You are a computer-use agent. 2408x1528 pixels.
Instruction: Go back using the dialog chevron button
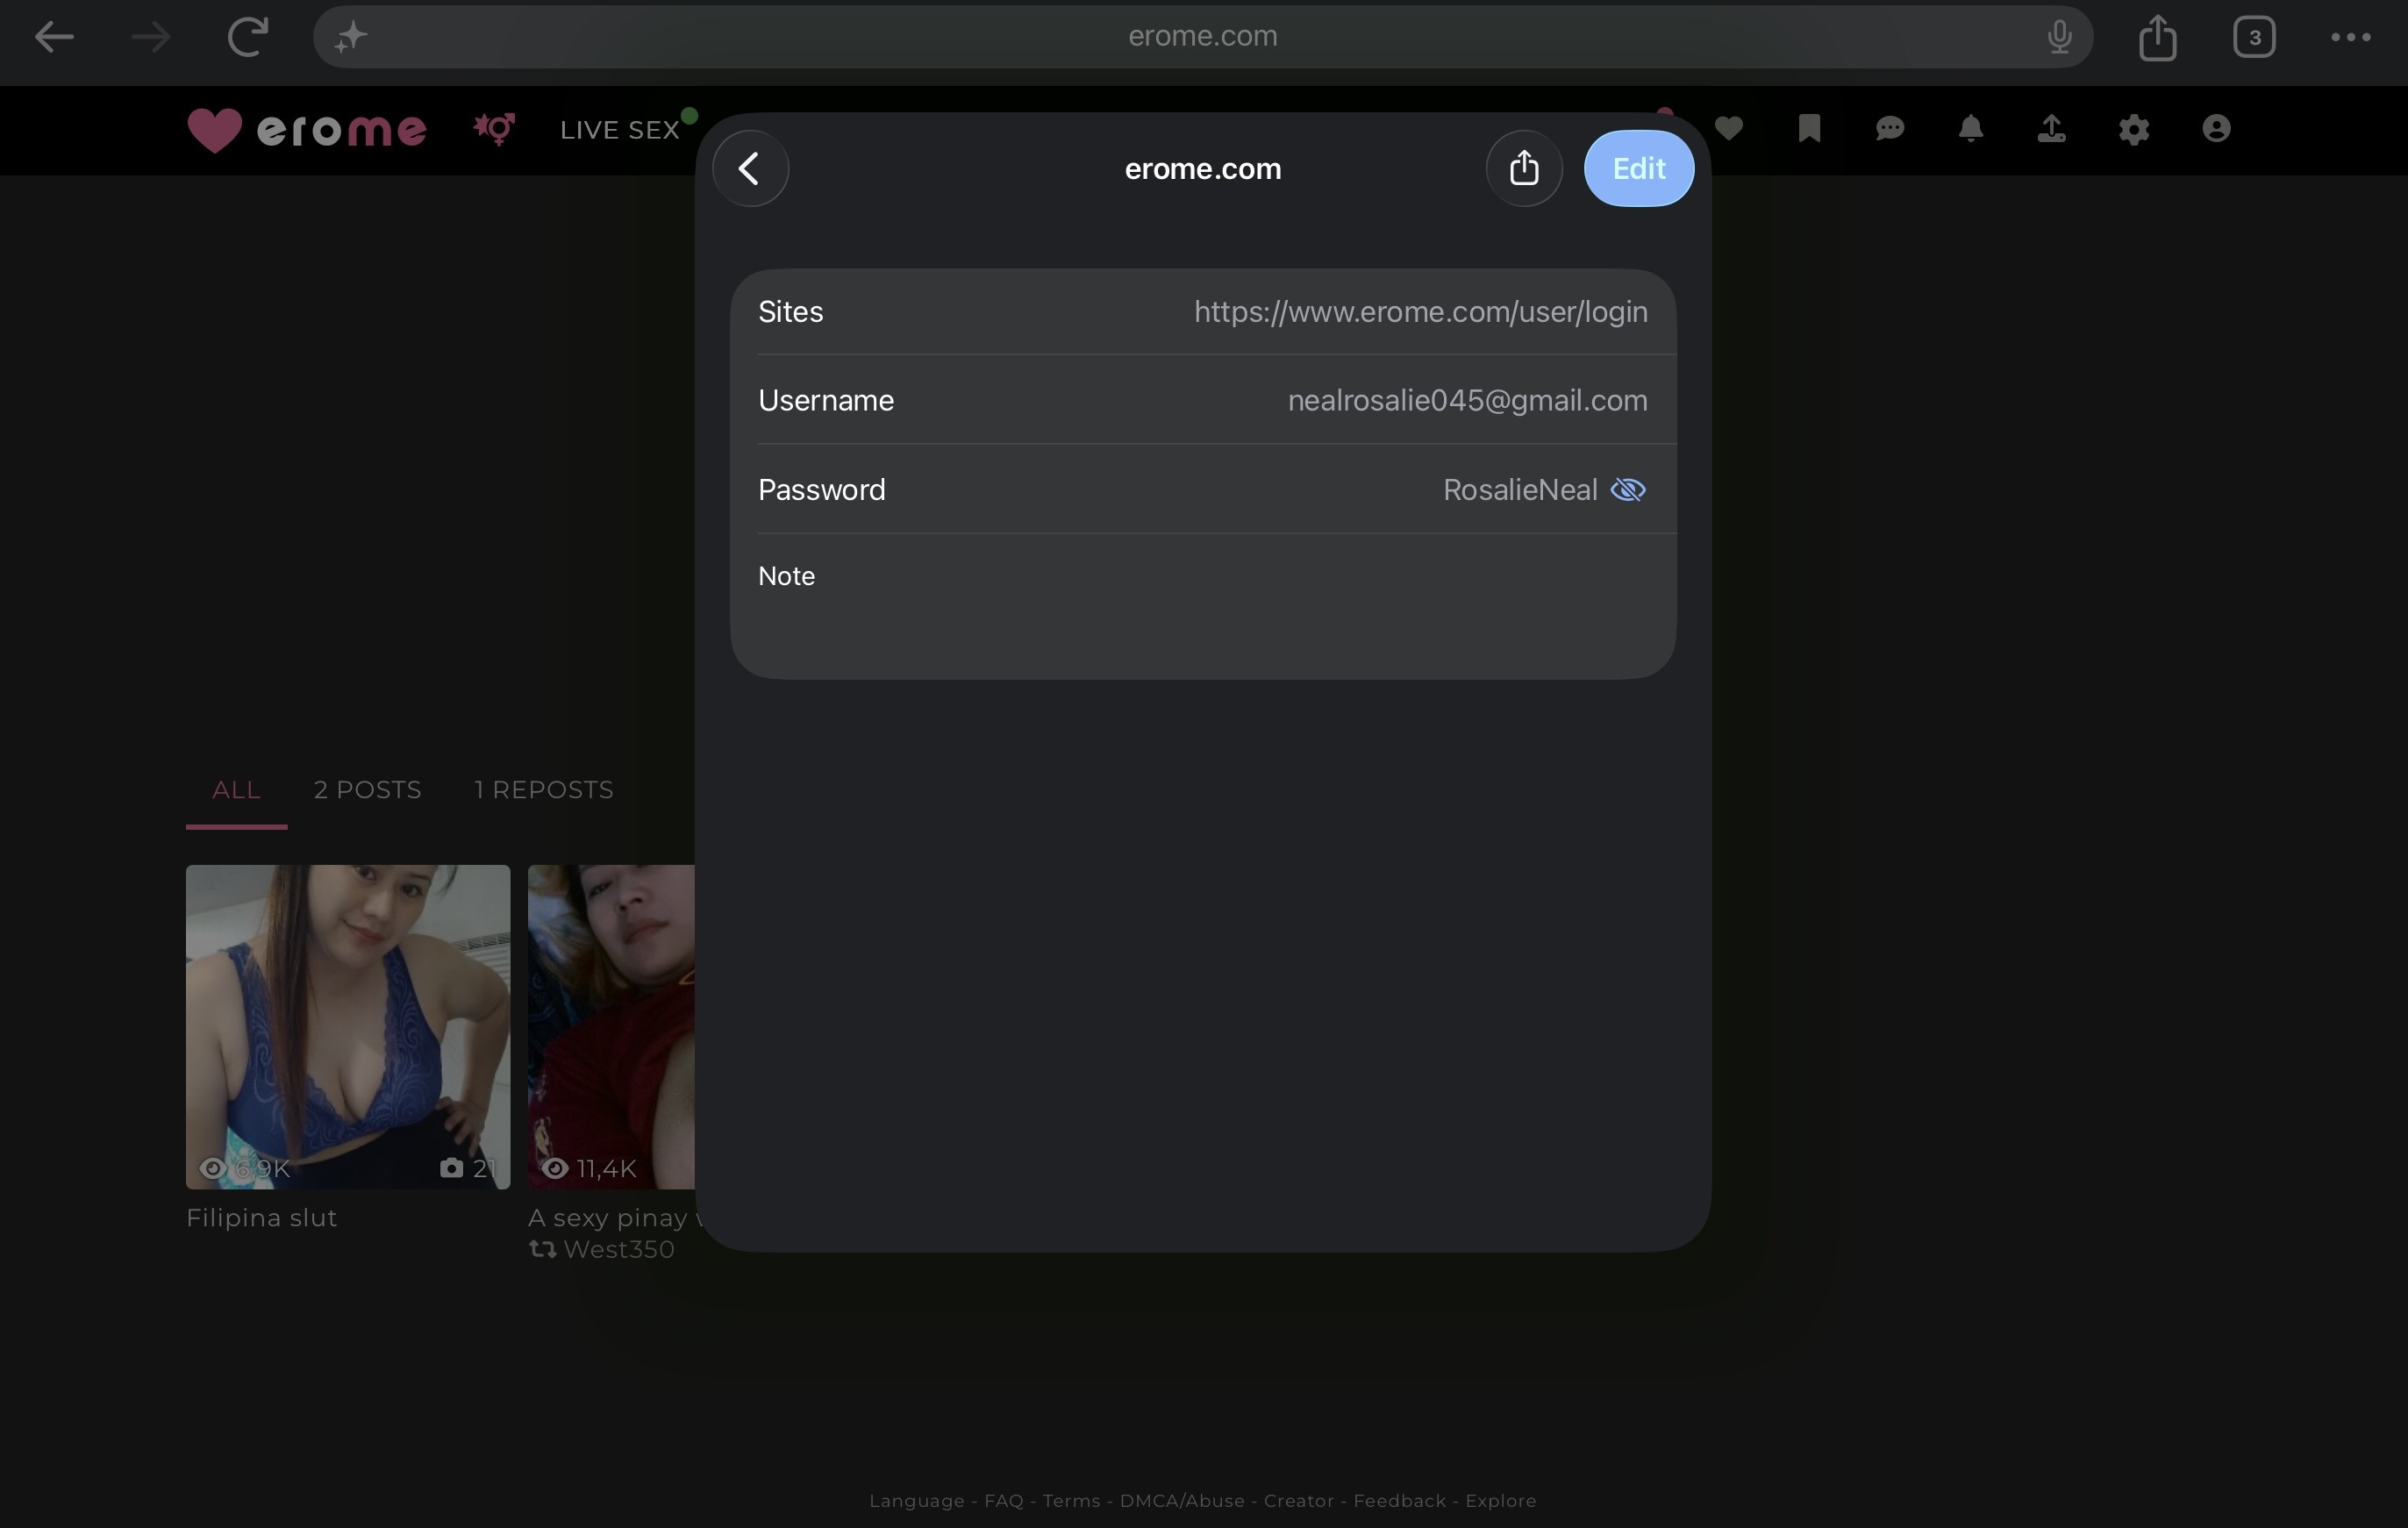pos(750,168)
